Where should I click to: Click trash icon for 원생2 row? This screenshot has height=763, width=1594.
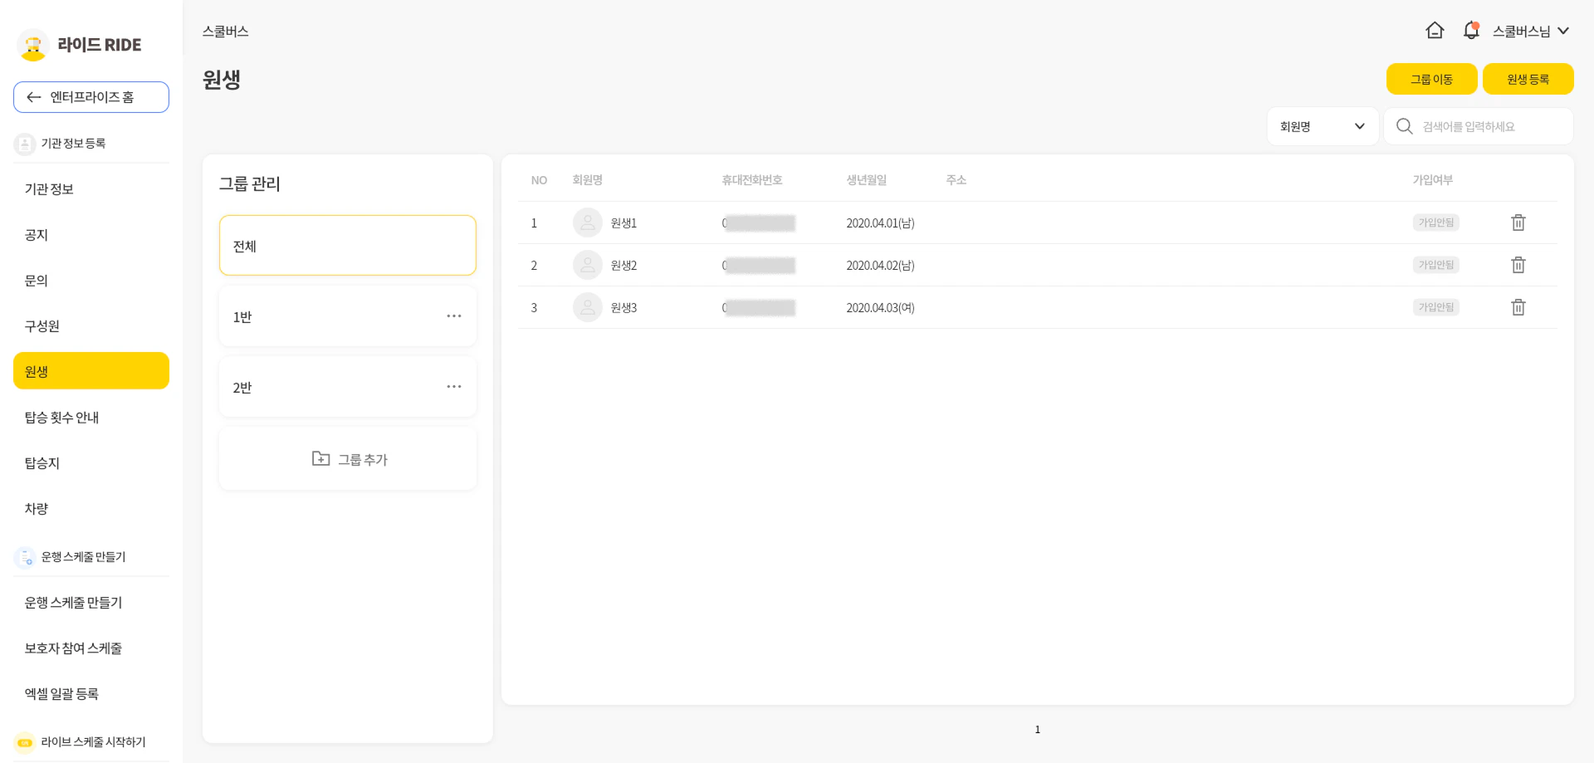(x=1518, y=265)
